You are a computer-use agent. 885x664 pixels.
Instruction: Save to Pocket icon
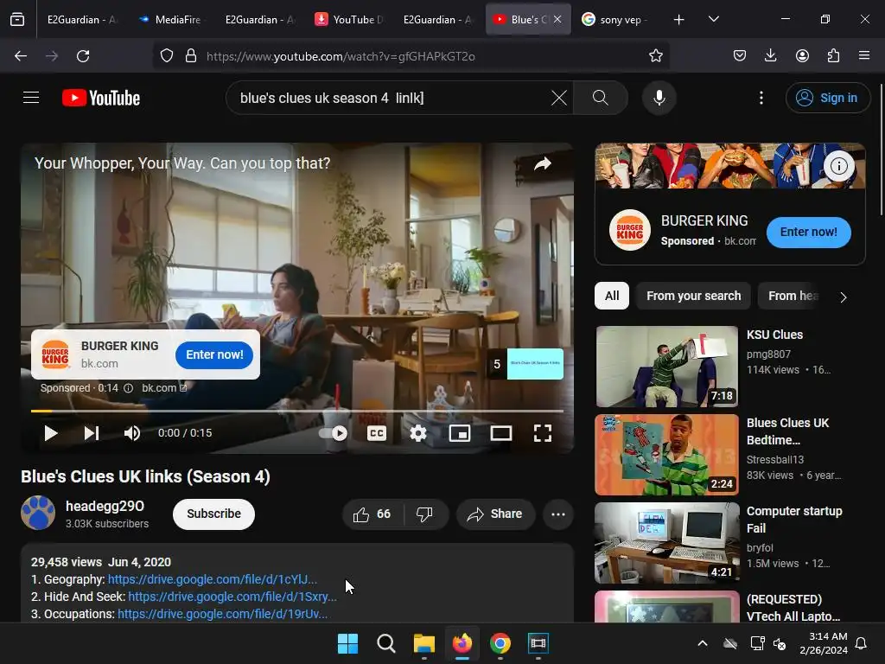pyautogui.click(x=740, y=56)
